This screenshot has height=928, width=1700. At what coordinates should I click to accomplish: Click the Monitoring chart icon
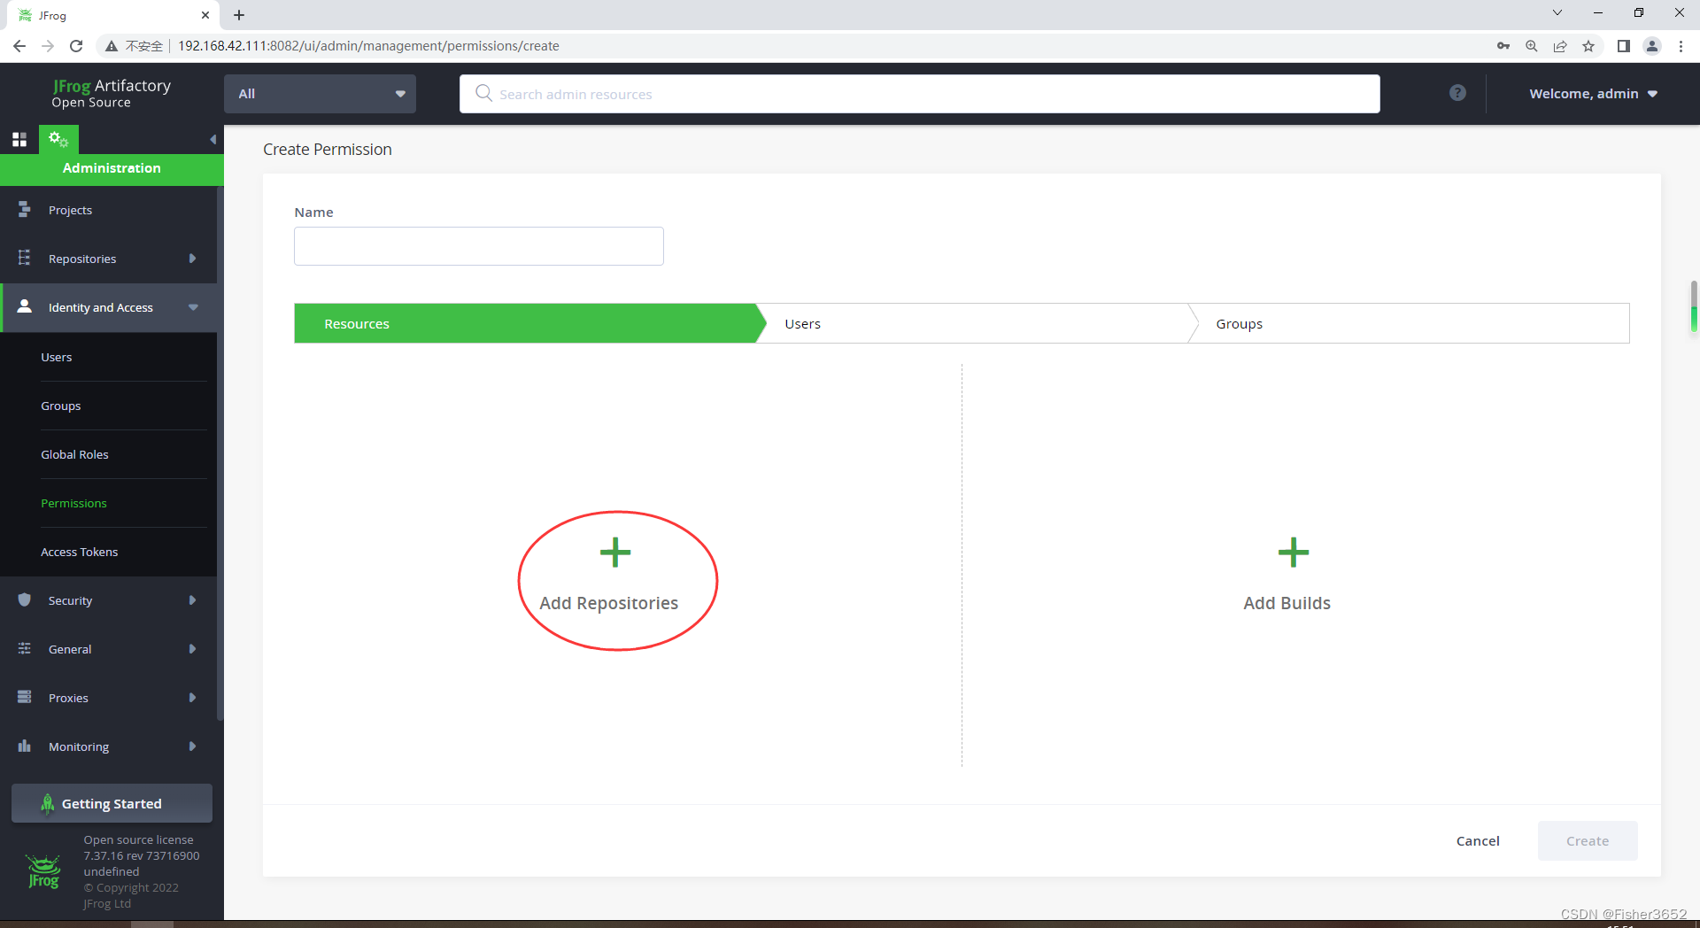[x=24, y=746]
